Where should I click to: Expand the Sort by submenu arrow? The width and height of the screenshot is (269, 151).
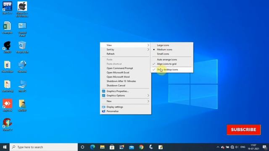click(x=148, y=49)
